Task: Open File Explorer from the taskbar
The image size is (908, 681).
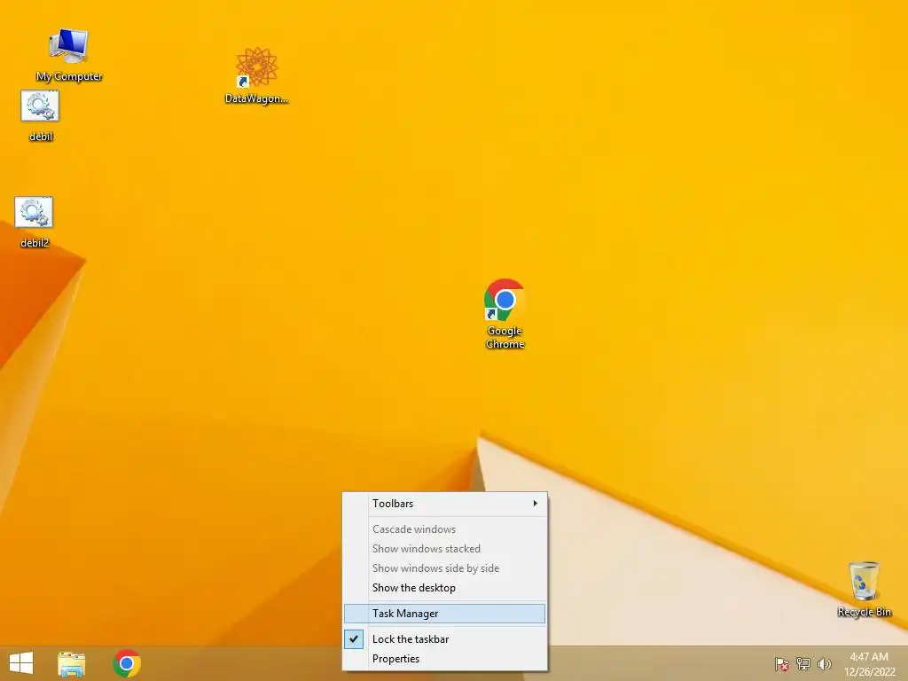Action: 72,663
